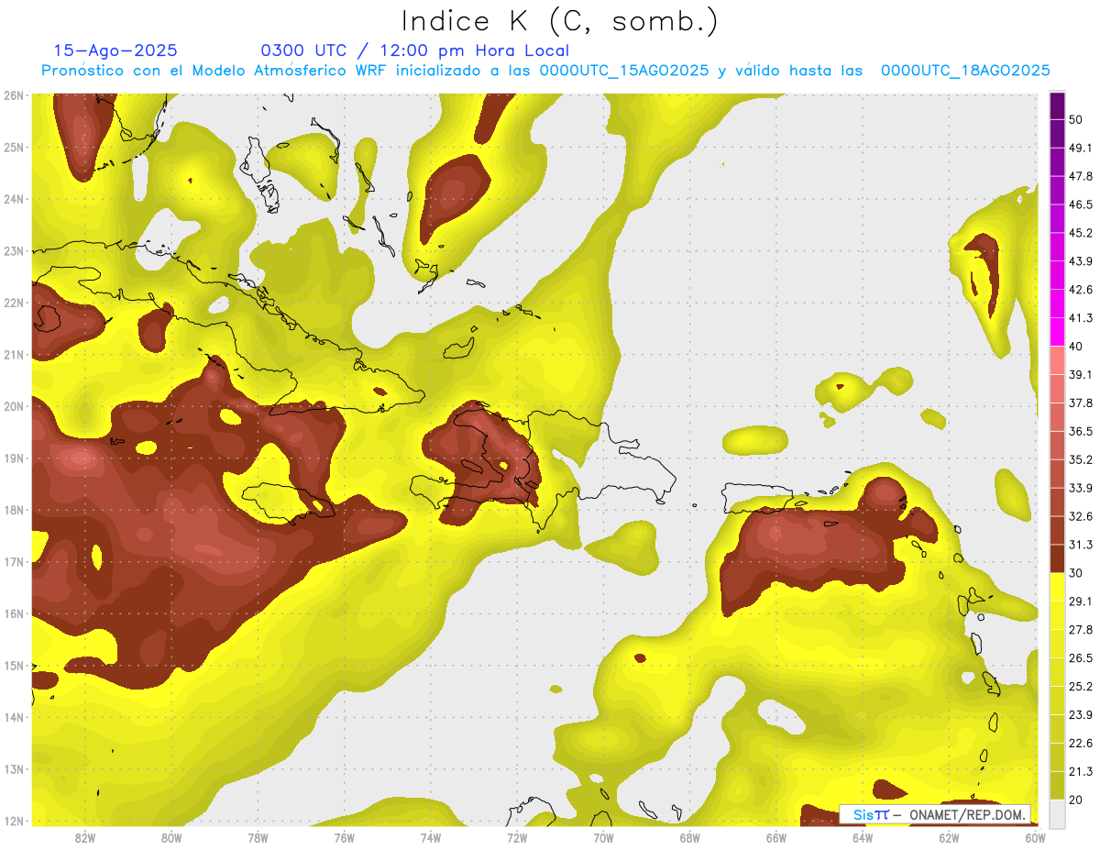The height and width of the screenshot is (850, 1100).
Task: Click the '26N' latitude label
Action: tap(13, 95)
